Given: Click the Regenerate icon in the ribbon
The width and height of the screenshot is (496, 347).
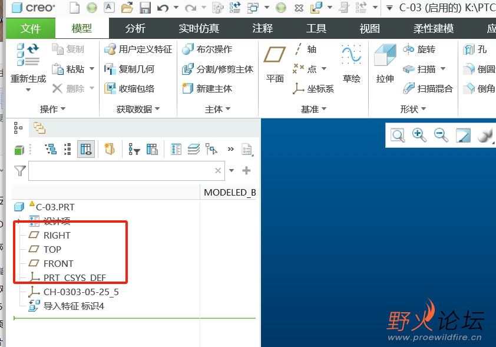Looking at the screenshot, I should tap(28, 54).
